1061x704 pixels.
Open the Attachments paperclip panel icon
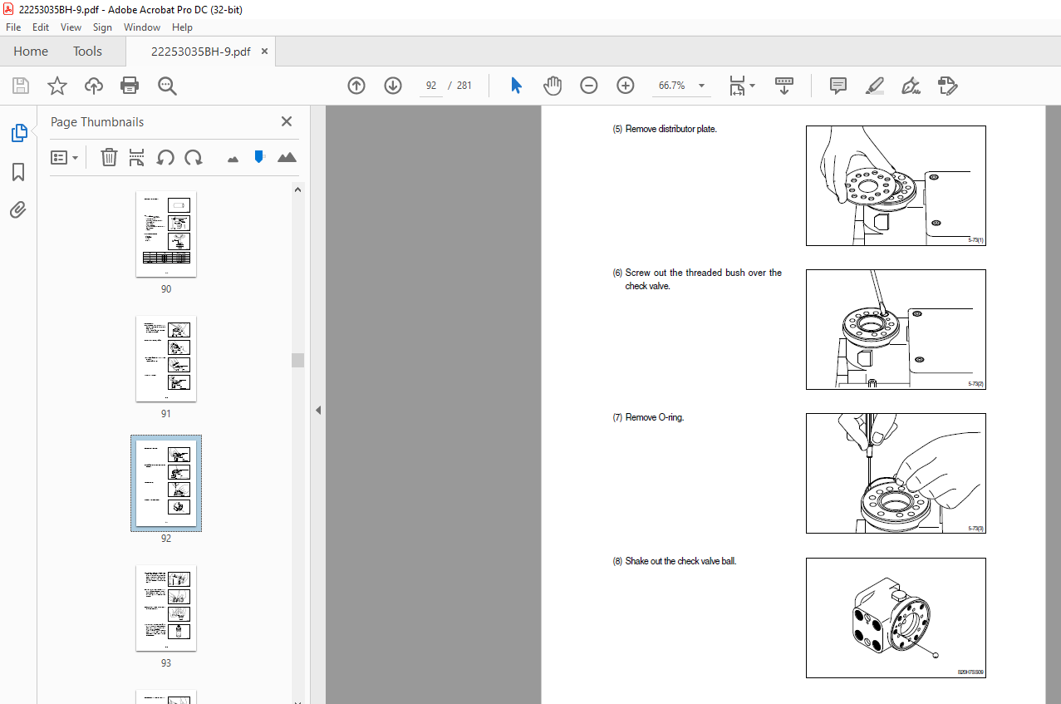pos(18,209)
